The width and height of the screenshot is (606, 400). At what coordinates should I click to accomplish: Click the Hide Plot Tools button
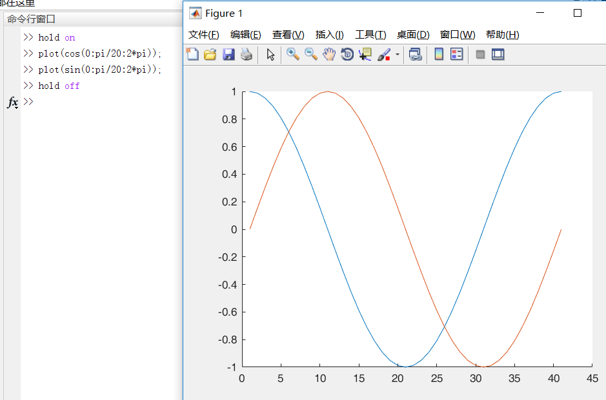click(x=480, y=55)
